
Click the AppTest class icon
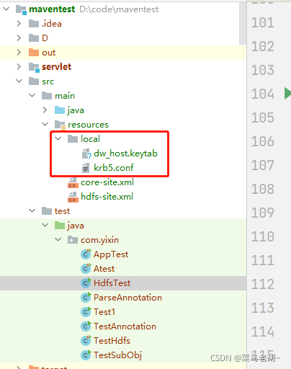tap(86, 254)
